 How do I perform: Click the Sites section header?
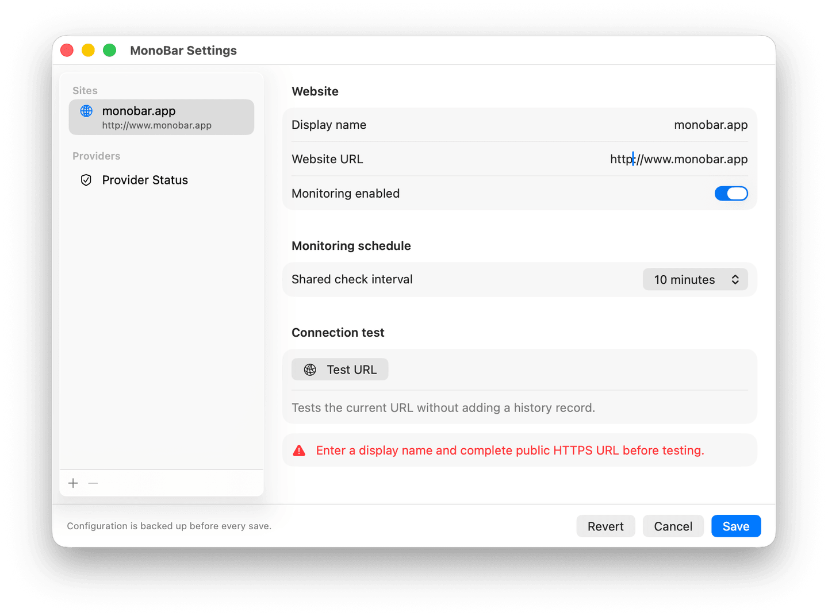(85, 91)
